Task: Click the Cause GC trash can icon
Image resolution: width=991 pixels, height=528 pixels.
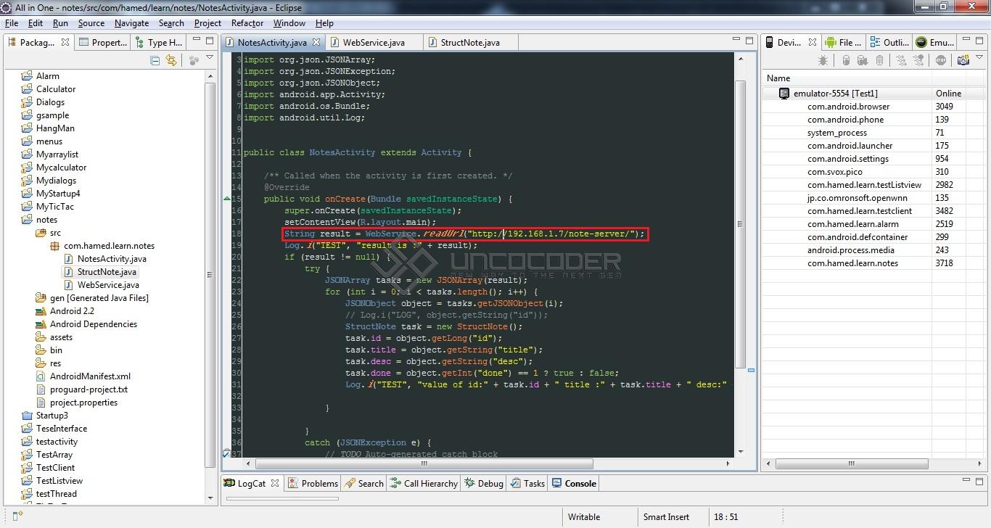Action: click(x=880, y=61)
